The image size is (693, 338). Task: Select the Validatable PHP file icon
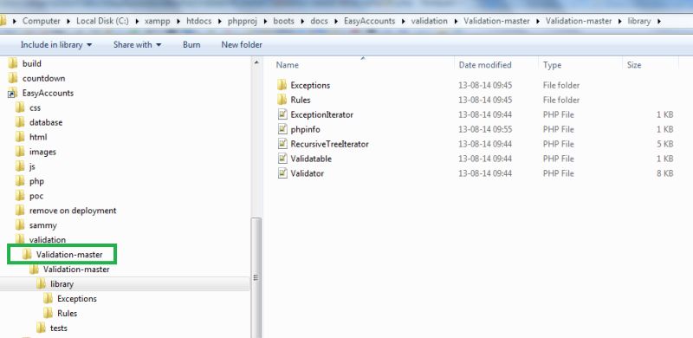click(x=282, y=159)
